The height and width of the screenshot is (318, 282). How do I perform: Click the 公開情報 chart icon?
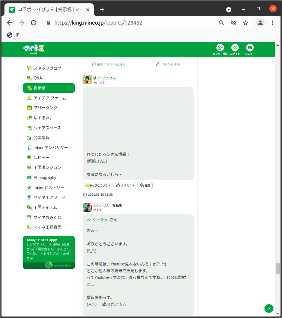click(29, 138)
